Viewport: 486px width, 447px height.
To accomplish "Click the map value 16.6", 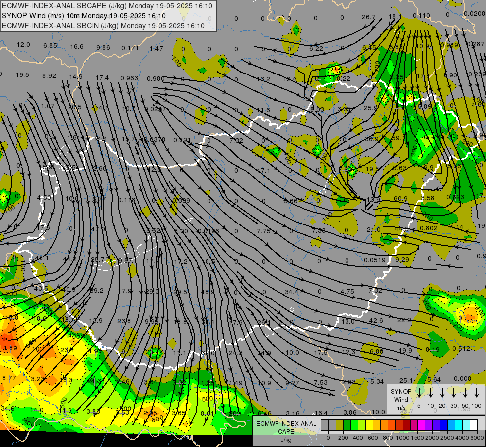I will click(77, 47).
